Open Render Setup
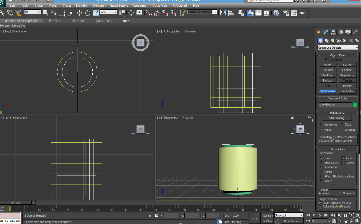The height and width of the screenshot is (224, 361). [x=286, y=13]
